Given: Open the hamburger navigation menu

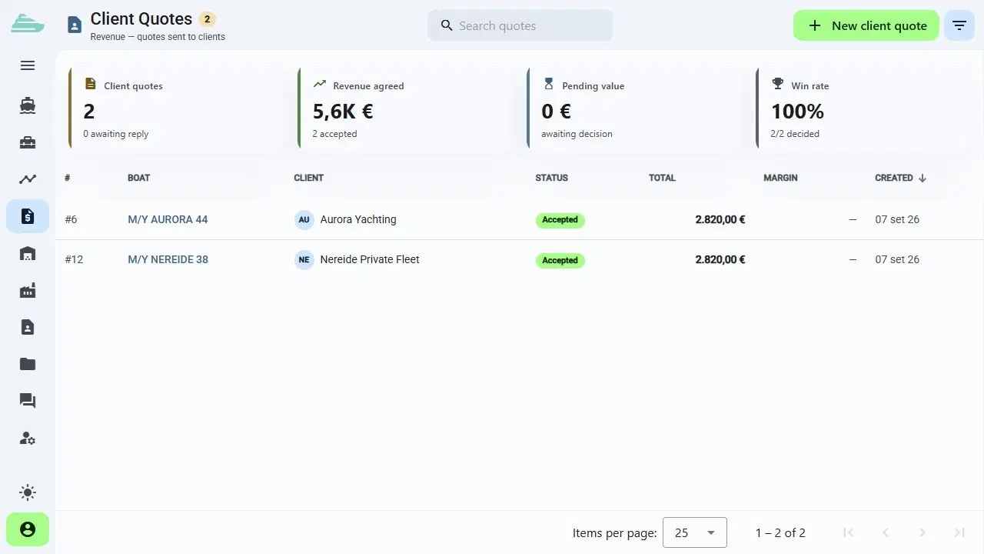Looking at the screenshot, I should (x=28, y=65).
